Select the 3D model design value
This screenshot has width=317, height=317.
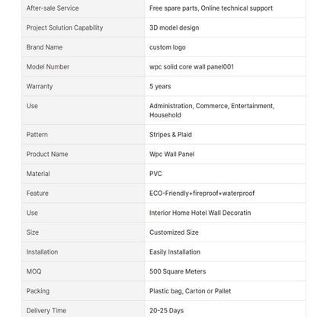(x=175, y=27)
